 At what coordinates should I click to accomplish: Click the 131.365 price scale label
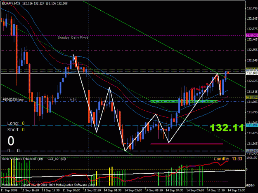coord(252,144)
